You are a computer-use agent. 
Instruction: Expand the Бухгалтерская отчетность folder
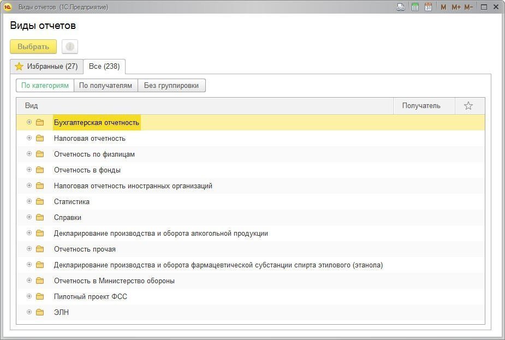point(29,122)
